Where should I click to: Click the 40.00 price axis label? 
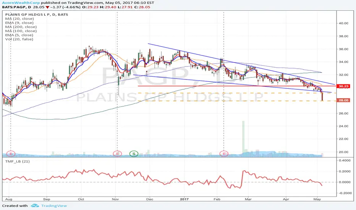tap(343, 23)
